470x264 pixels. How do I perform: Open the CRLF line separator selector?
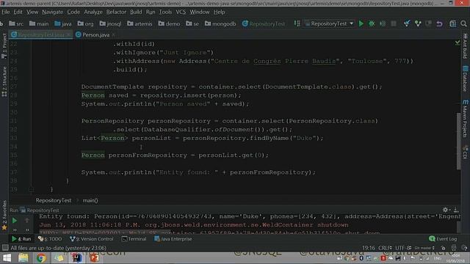pos(385,248)
